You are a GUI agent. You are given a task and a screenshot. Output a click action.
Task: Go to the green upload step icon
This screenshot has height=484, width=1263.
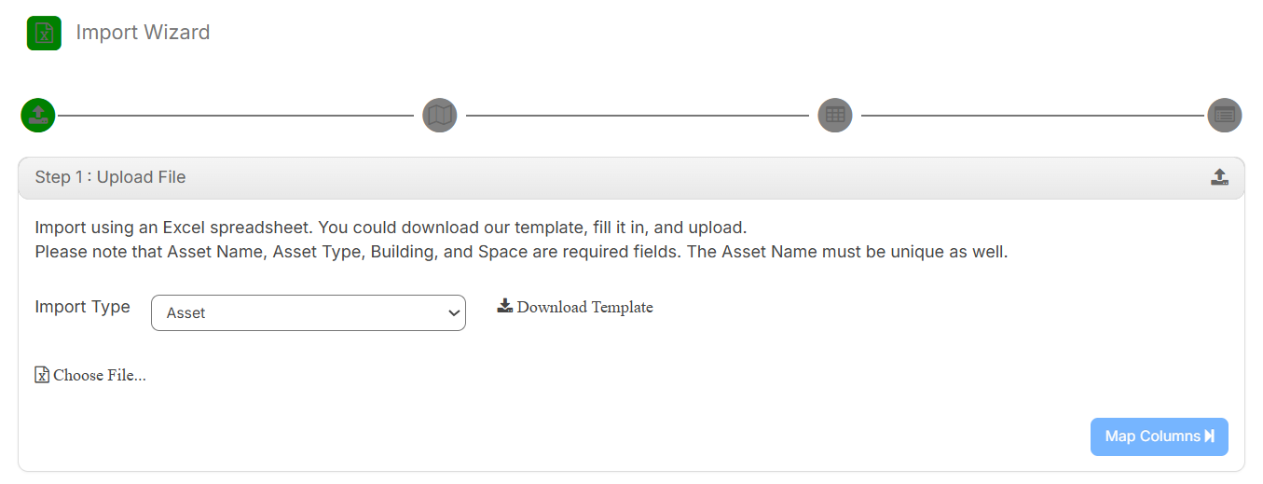[38, 116]
